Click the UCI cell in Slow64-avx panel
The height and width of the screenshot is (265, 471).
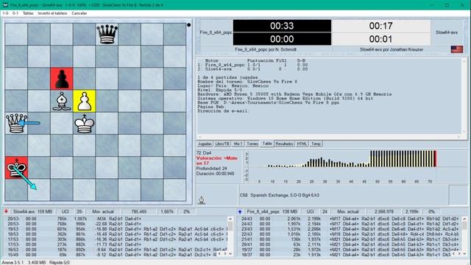click(65, 211)
